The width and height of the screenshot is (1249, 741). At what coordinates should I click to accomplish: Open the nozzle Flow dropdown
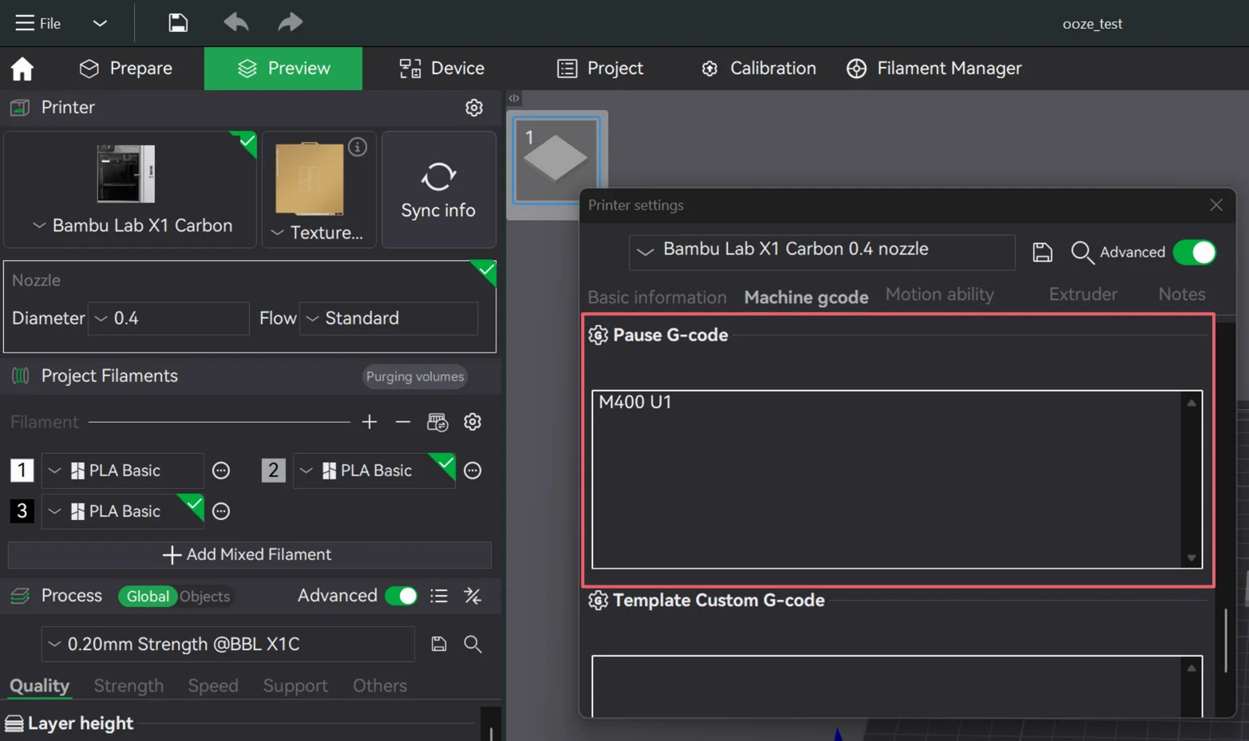(389, 318)
